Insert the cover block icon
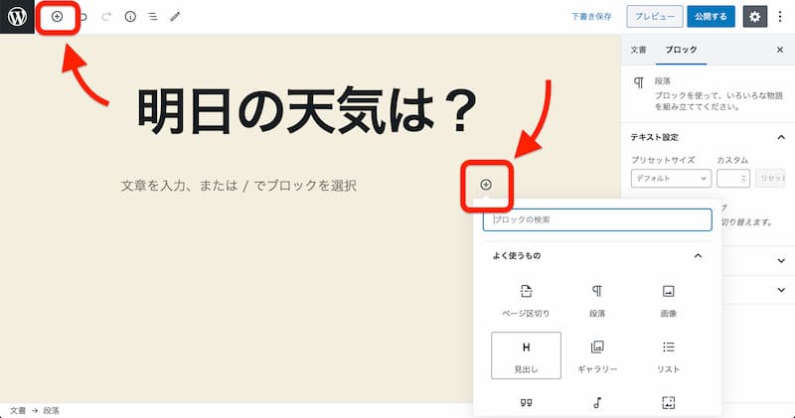The height and width of the screenshot is (418, 795). tap(668, 403)
